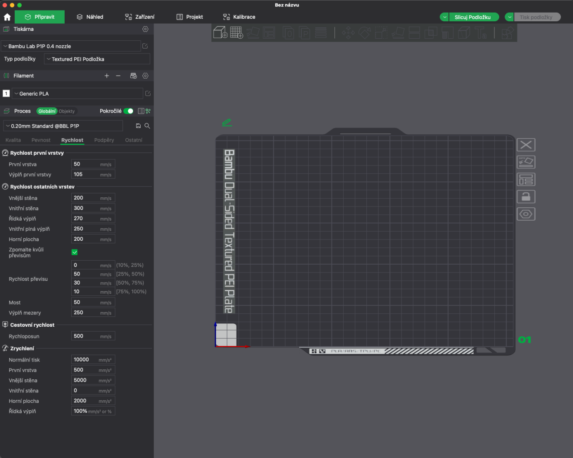Edit the Generic PLA filament preset
Image resolution: width=573 pixels, height=458 pixels.
click(148, 93)
